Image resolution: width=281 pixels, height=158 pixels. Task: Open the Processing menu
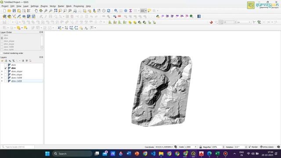pyautogui.click(x=79, y=6)
